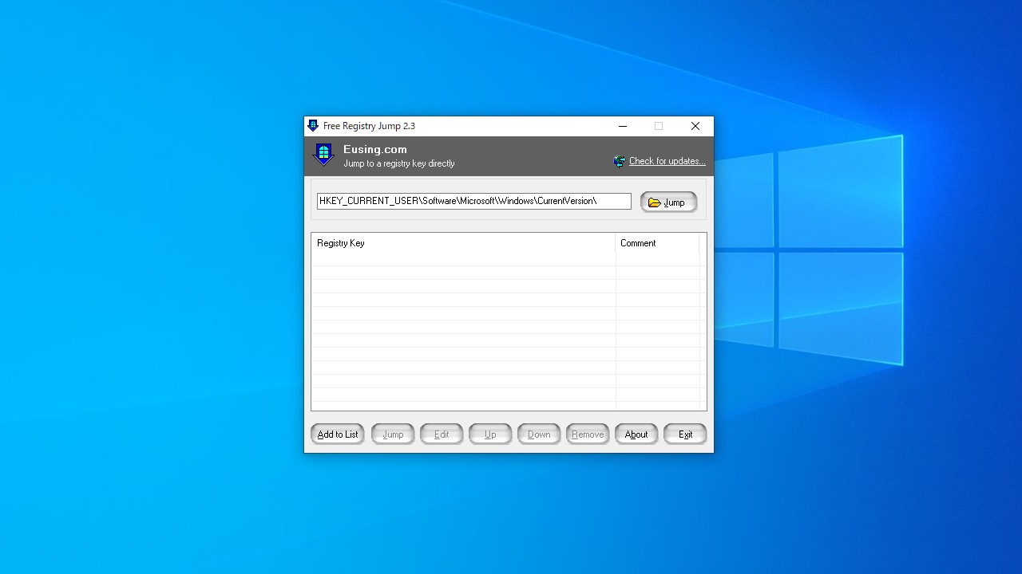Open the Check for updates link
This screenshot has height=574, width=1022.
[x=667, y=161]
